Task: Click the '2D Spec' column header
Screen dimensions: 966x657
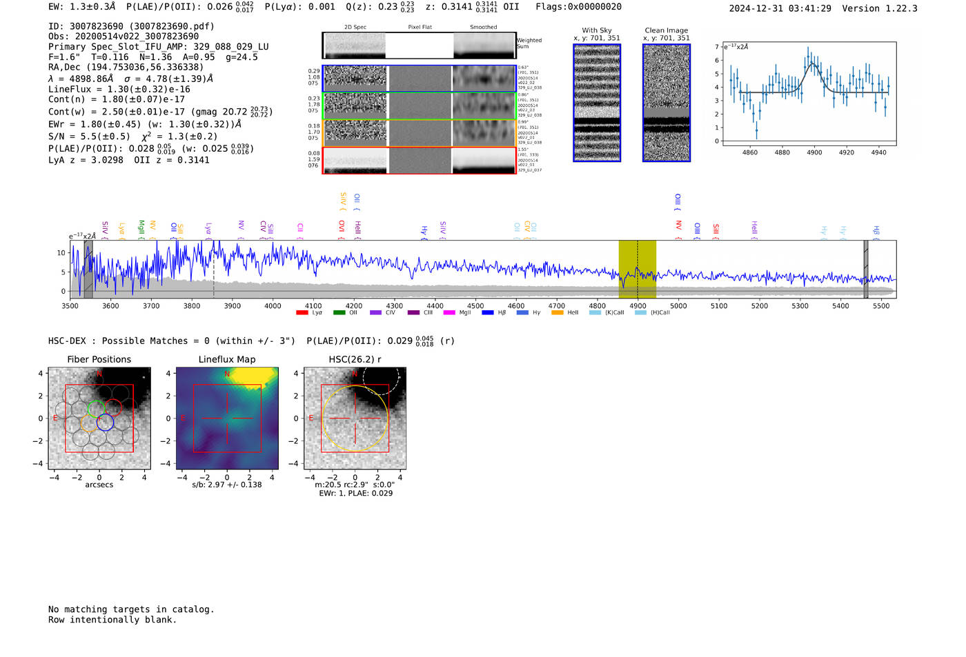Action: click(x=355, y=27)
